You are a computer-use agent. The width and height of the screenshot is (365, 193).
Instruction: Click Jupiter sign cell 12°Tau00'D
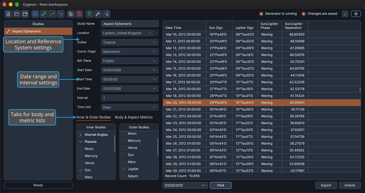[244, 144]
